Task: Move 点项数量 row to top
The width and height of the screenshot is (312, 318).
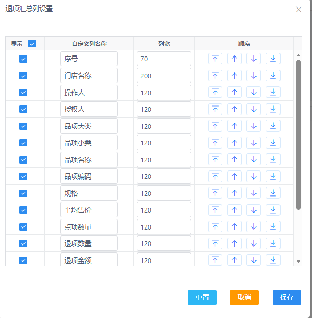Action: 215,226
